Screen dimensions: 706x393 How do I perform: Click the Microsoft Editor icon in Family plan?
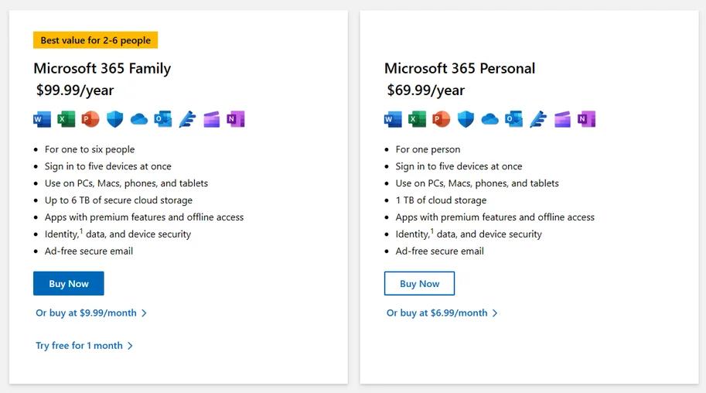(x=187, y=119)
